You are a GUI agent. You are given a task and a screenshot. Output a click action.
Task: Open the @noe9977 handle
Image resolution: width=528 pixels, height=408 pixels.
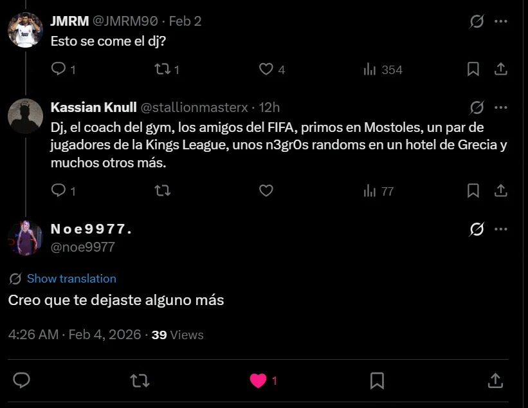82,246
